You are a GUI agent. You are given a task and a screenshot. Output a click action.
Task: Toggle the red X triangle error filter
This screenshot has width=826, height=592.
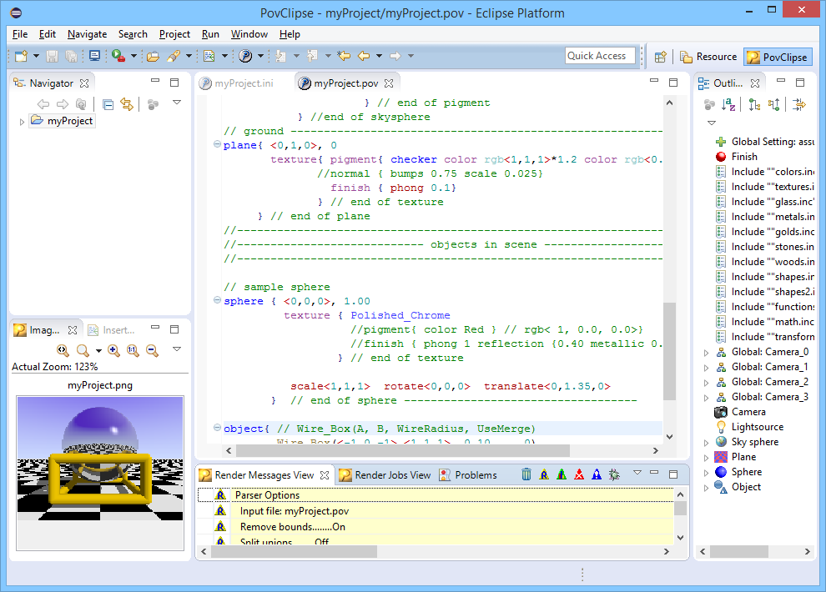pos(579,474)
